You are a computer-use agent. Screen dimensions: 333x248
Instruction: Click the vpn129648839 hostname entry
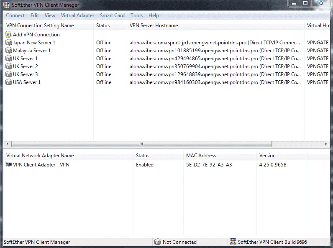(215, 74)
